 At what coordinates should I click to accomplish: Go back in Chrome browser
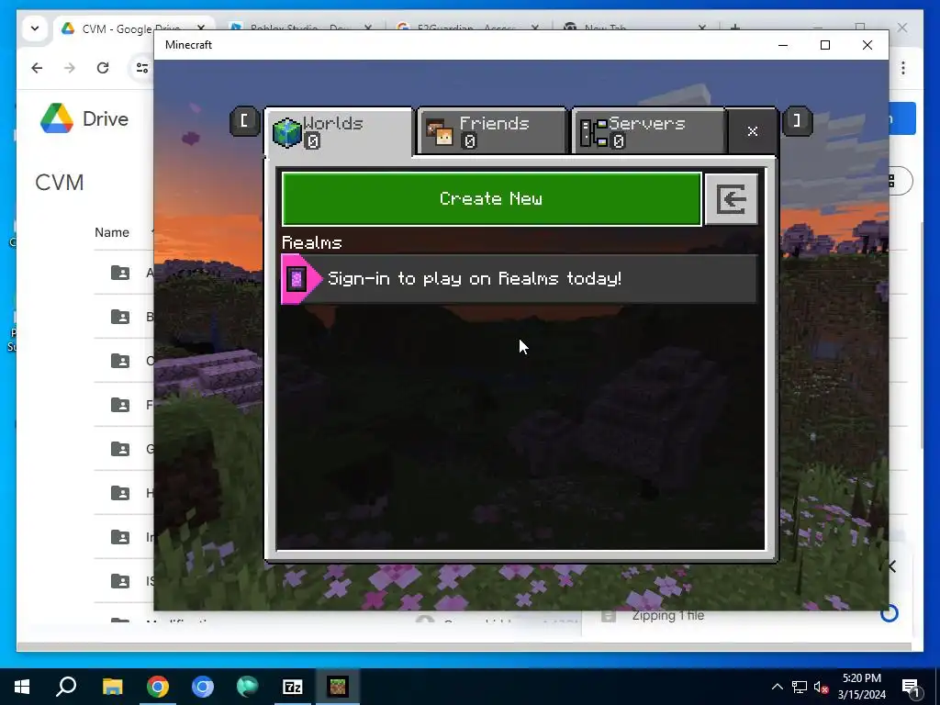pyautogui.click(x=37, y=68)
